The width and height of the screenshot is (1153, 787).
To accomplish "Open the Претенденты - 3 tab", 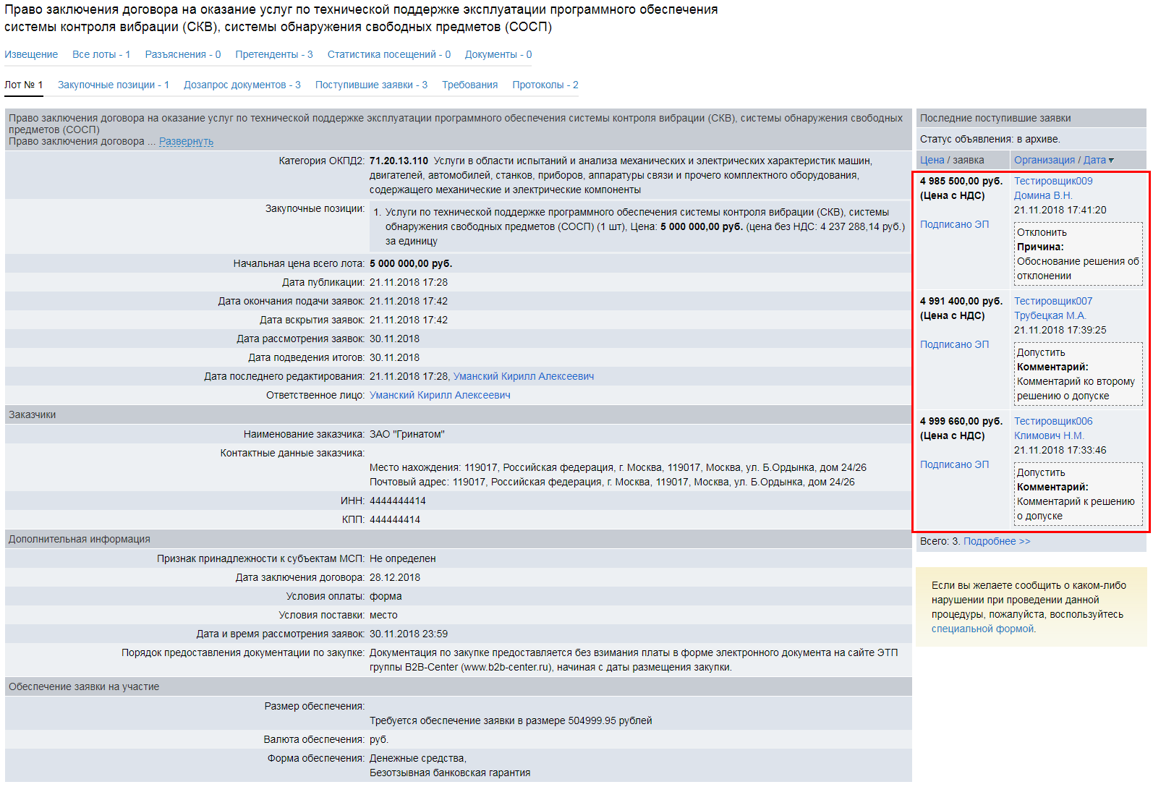I will tap(273, 55).
